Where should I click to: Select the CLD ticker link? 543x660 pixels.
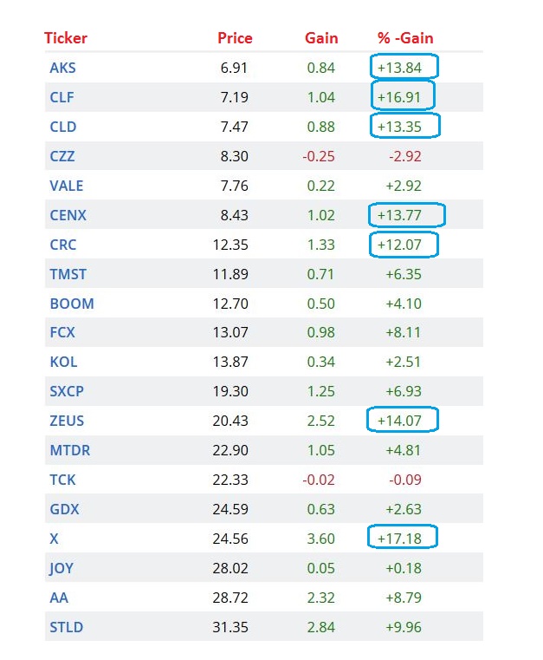click(63, 127)
